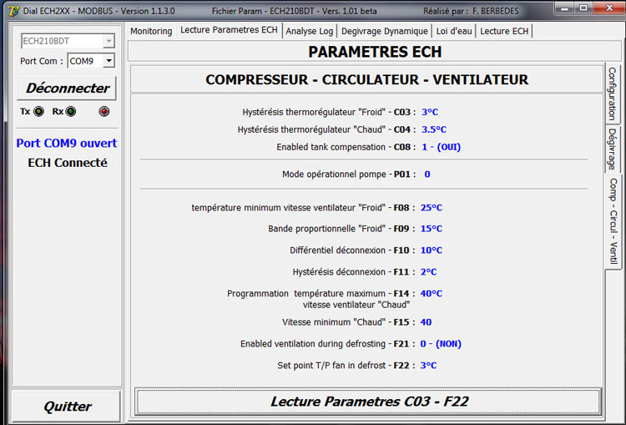The width and height of the screenshot is (626, 425).
Task: Click the red status indicator LED
Action: 103,112
